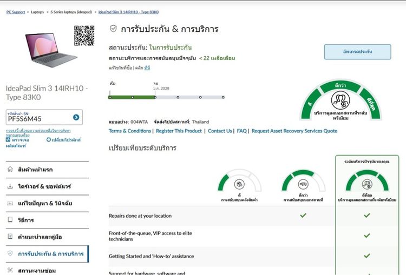Click 'Front-of-the-queue, VIP access' row text
Image resolution: width=406 pixels, height=275 pixels.
click(x=150, y=236)
